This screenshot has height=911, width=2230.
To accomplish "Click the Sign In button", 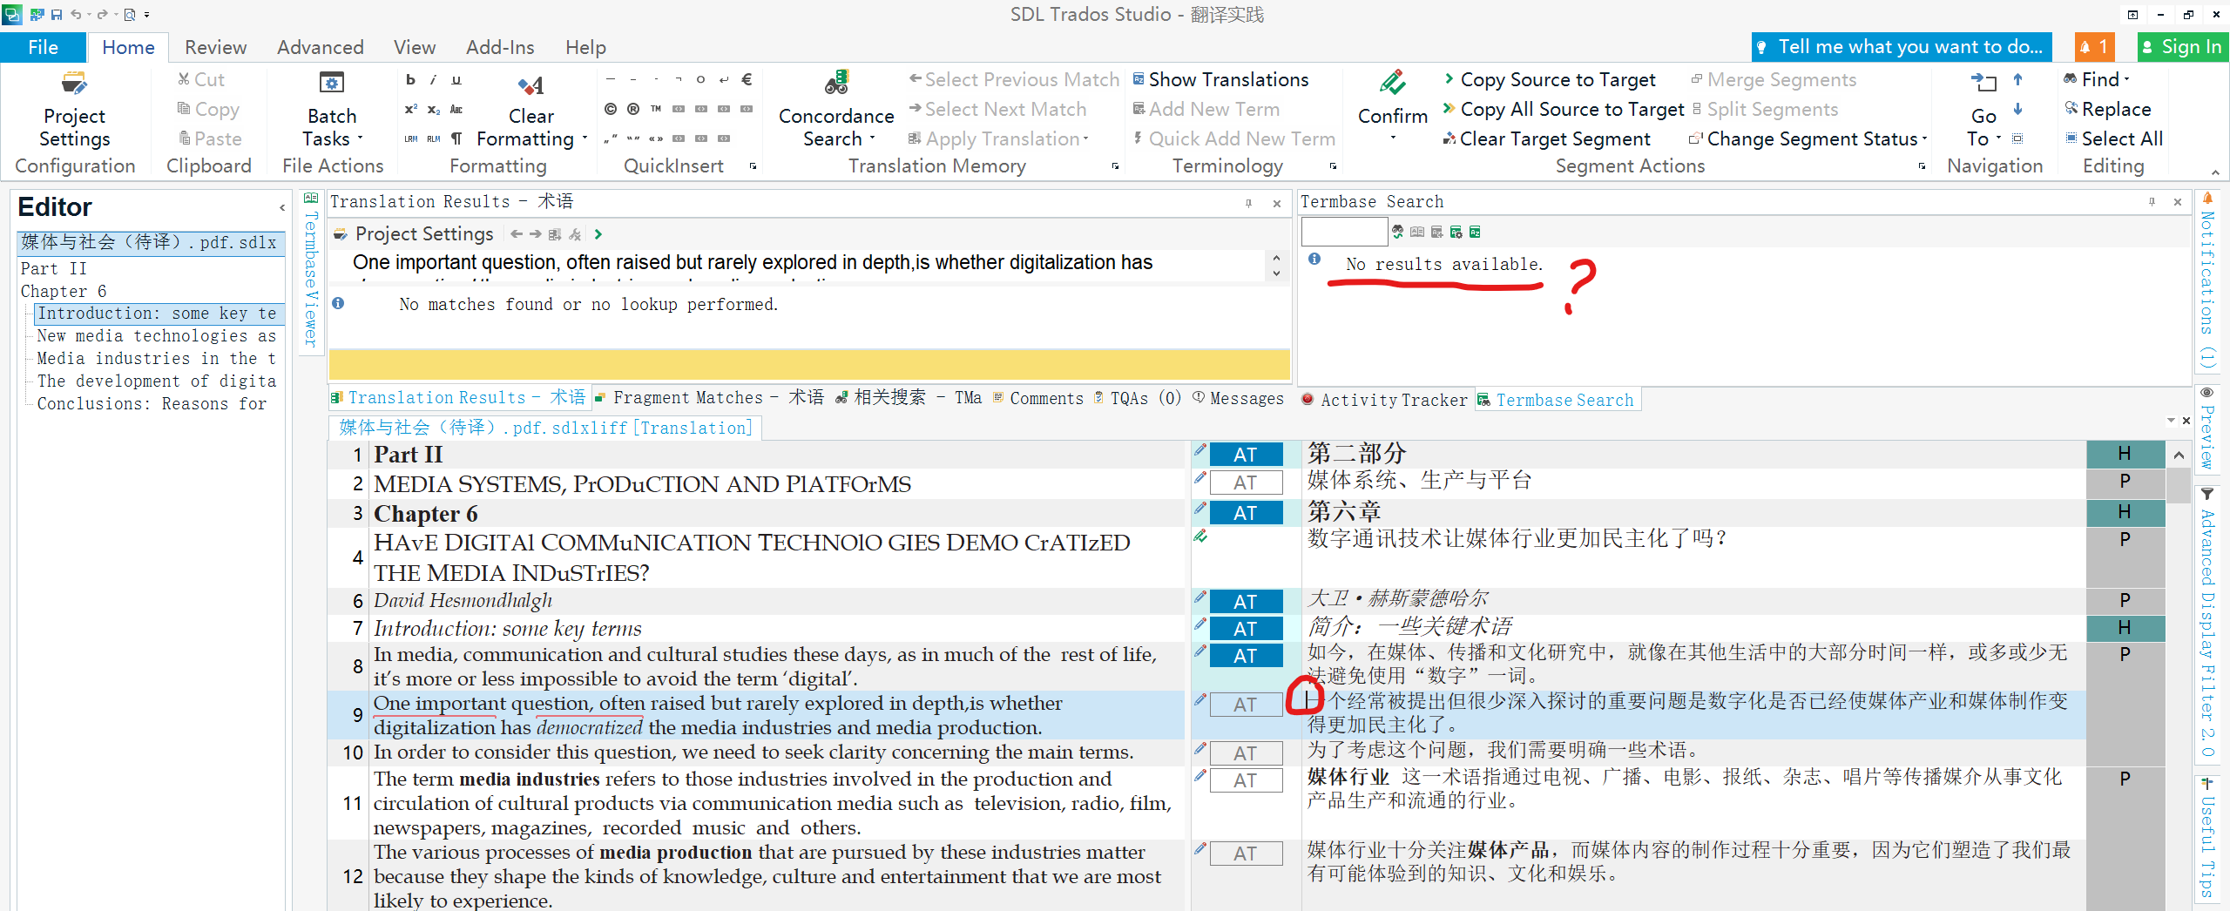I will coord(2181,47).
